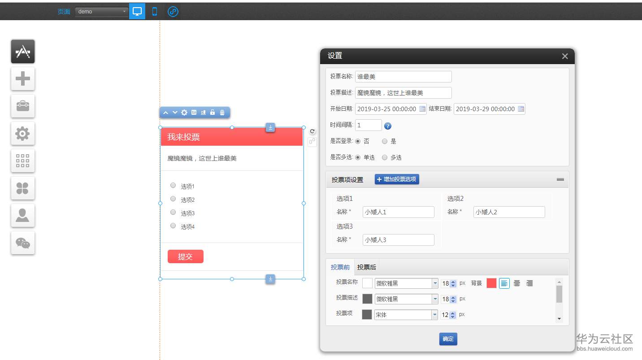The height and width of the screenshot is (360, 642).
Task: Click the 增加投票选项 button
Action: 397,179
